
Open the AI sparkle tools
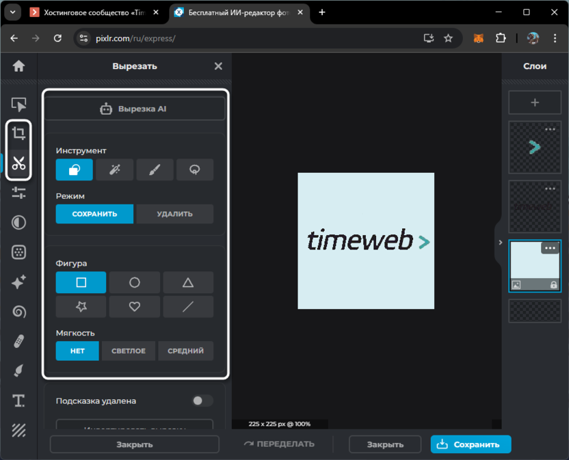pyautogui.click(x=18, y=282)
